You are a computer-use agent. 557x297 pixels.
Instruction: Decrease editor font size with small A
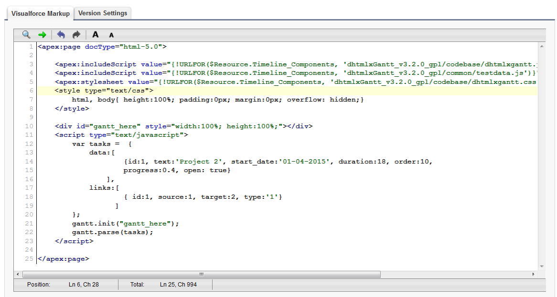coord(111,35)
